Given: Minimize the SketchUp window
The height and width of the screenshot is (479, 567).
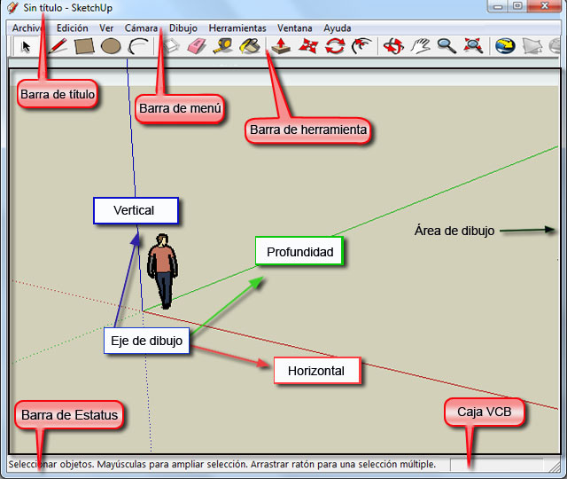Looking at the screenshot, I should coord(498,6).
